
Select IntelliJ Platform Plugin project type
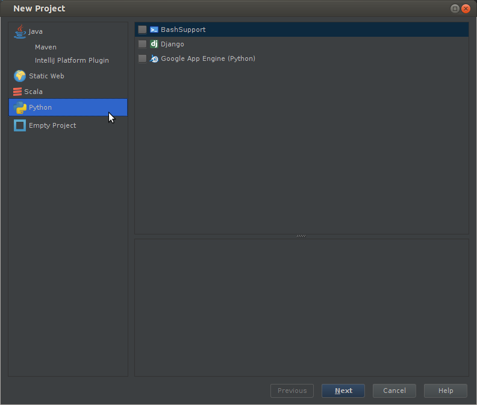point(72,60)
